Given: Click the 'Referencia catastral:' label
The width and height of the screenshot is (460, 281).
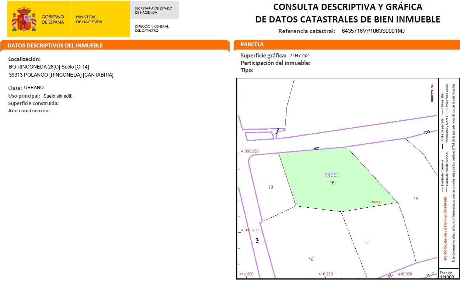Looking at the screenshot, I should click(307, 31).
